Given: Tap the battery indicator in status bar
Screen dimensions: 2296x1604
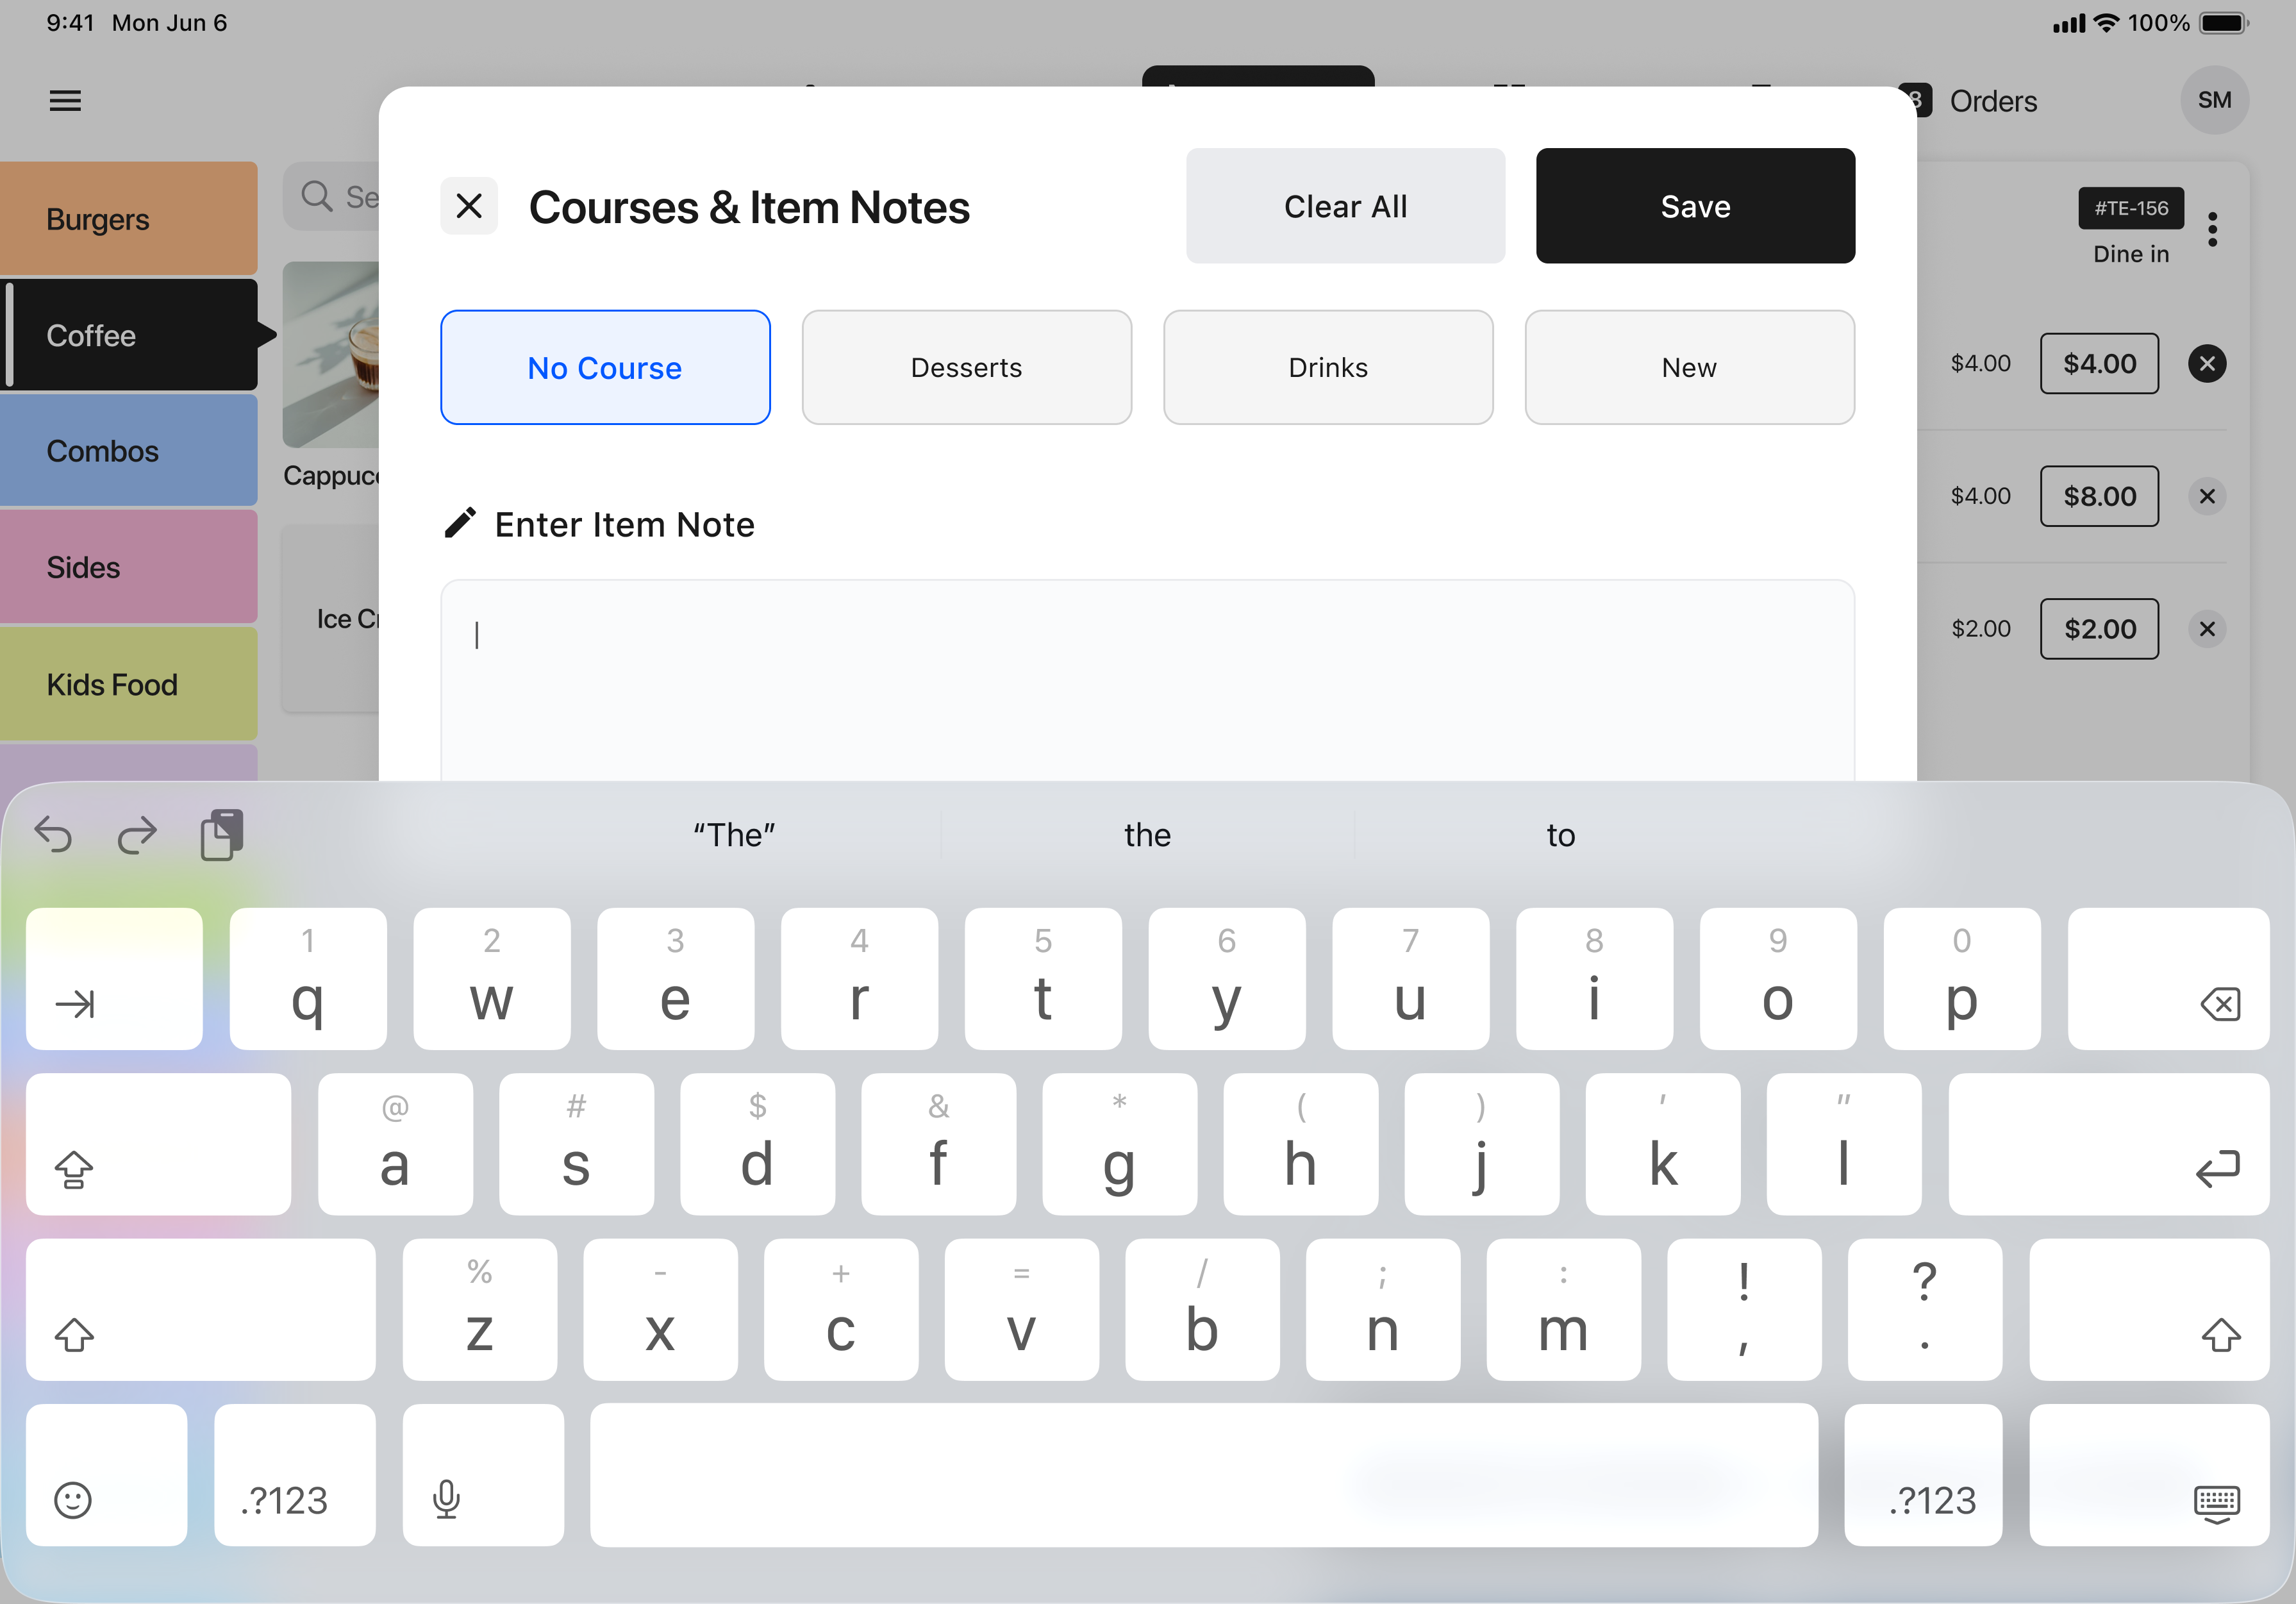Looking at the screenshot, I should (x=2223, y=23).
